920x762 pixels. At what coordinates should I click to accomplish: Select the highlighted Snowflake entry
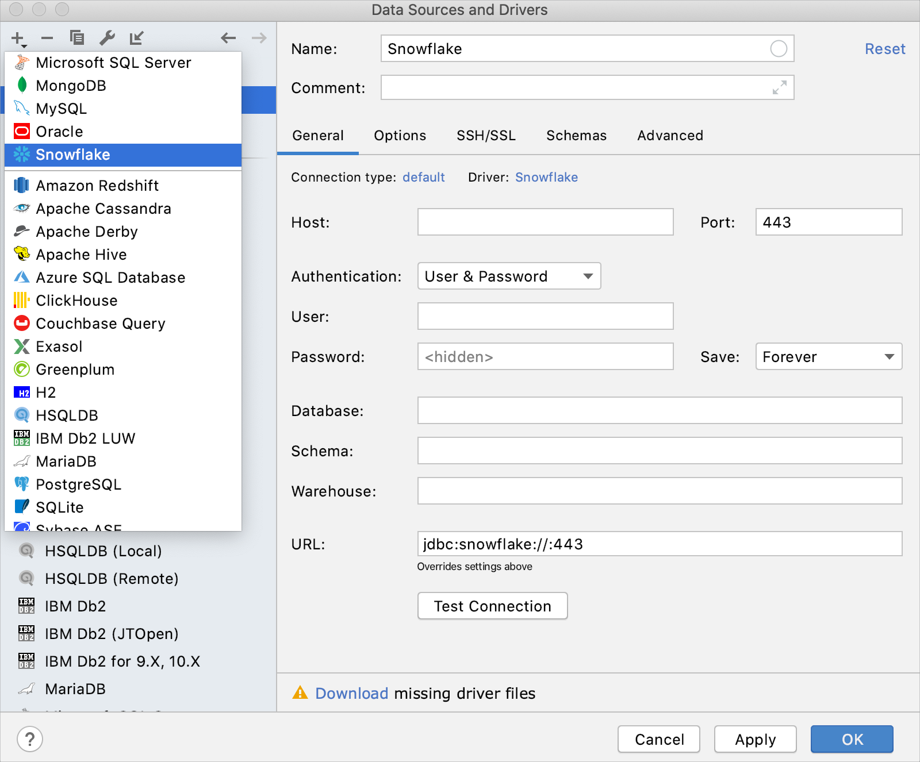click(x=123, y=155)
